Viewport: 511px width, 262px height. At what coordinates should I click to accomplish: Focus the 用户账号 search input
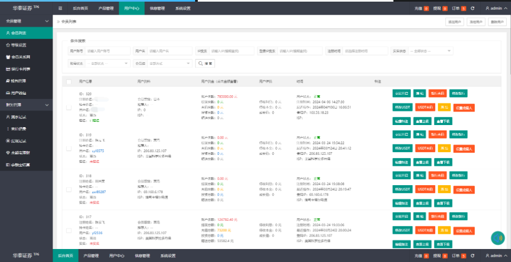tap(107, 51)
